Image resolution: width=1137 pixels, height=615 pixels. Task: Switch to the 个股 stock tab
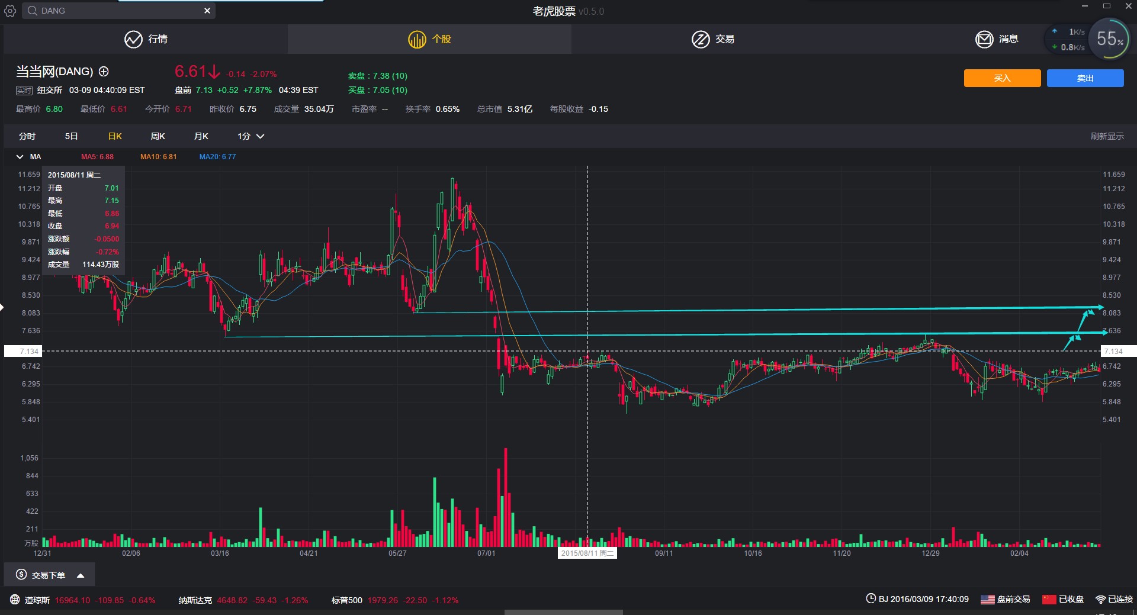429,39
